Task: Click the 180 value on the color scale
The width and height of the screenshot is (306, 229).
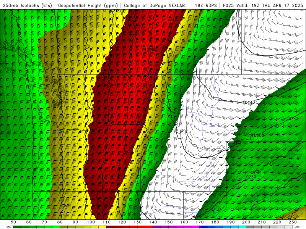Action: [215, 222]
